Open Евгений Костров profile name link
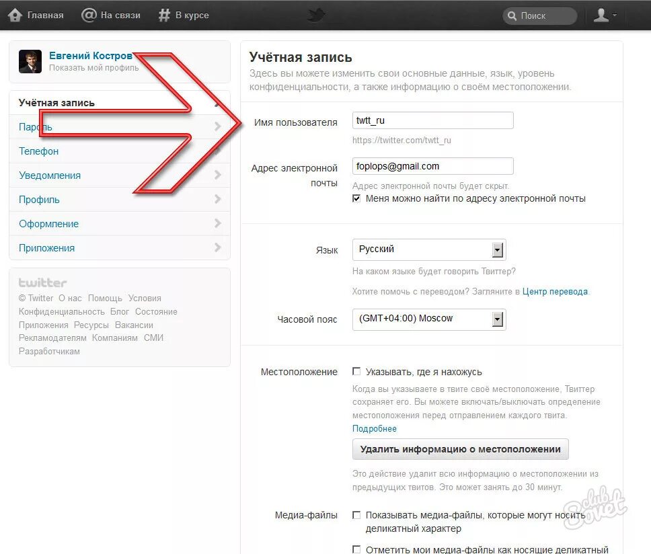651x554 pixels. pyautogui.click(x=91, y=56)
